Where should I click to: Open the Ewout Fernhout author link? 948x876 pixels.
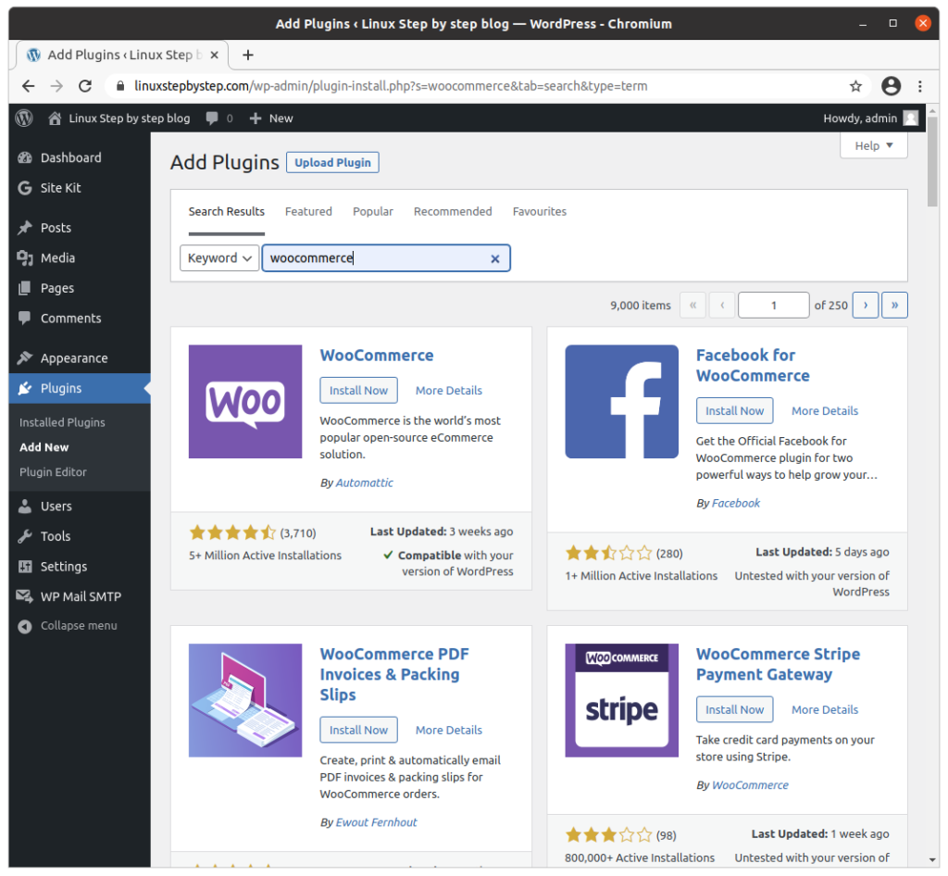pyautogui.click(x=377, y=822)
